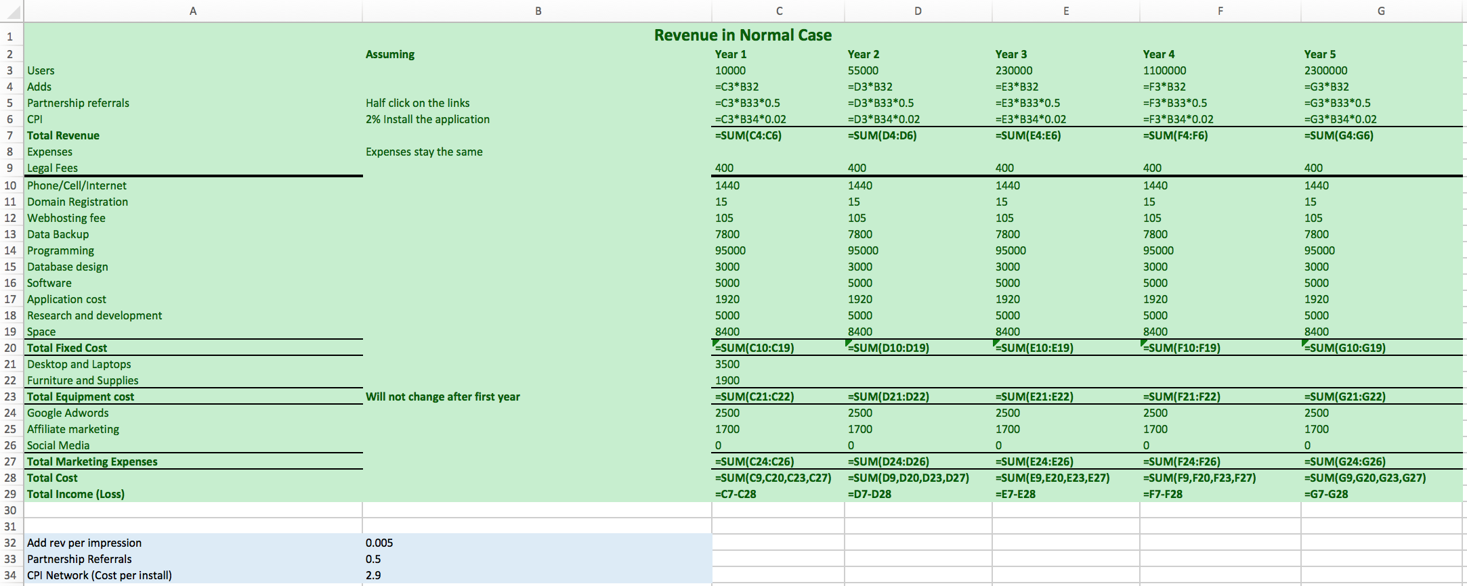Click the green error indicator in cell C20
This screenshot has width=1467, height=586.
tap(716, 343)
